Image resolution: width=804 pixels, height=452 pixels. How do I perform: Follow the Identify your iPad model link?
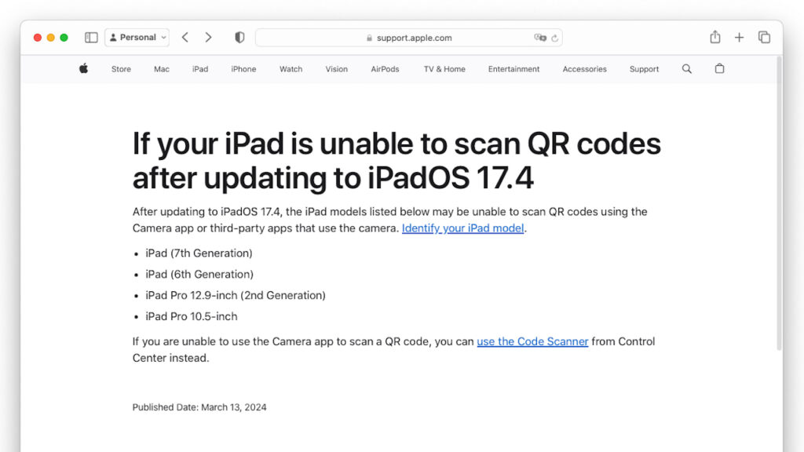(463, 228)
